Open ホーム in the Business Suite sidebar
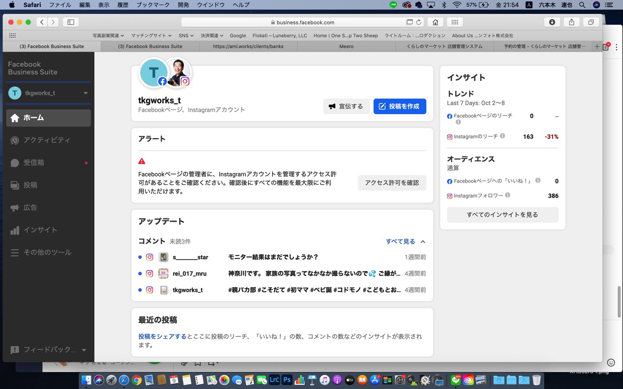The height and width of the screenshot is (389, 623). tap(48, 118)
